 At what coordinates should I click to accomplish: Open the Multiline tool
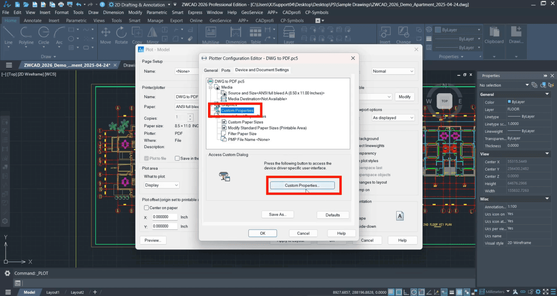[211, 33]
